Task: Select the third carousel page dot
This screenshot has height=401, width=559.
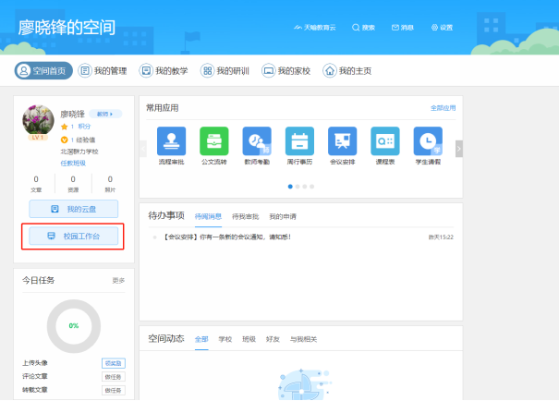Action: (x=305, y=187)
